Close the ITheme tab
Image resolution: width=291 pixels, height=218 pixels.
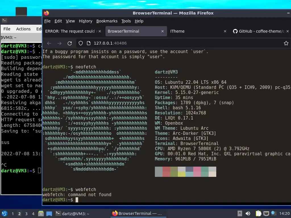point(225,31)
